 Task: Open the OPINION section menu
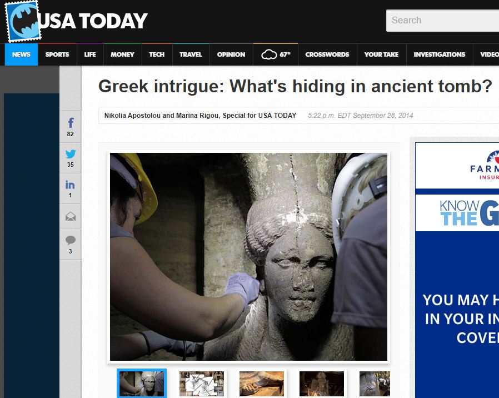(x=231, y=54)
